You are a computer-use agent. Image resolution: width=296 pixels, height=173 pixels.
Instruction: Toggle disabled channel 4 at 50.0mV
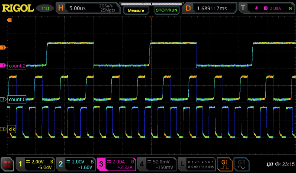155,164
